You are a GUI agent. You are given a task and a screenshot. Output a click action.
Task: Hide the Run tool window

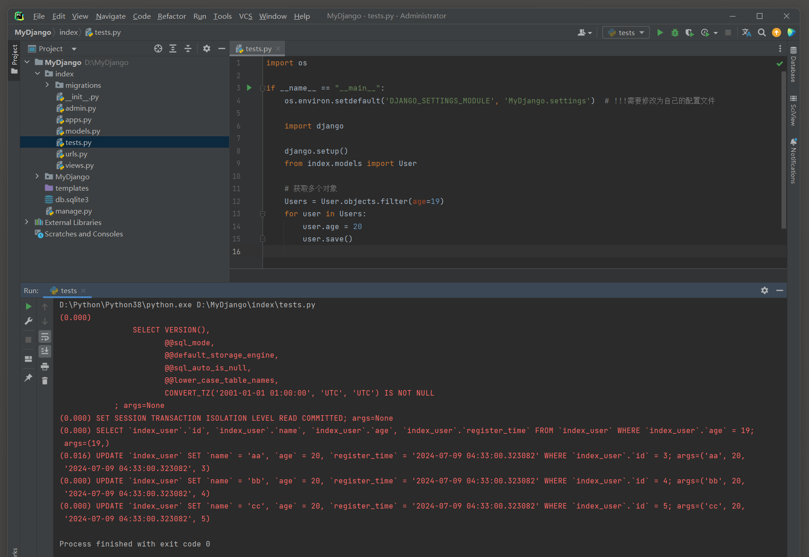(x=780, y=290)
